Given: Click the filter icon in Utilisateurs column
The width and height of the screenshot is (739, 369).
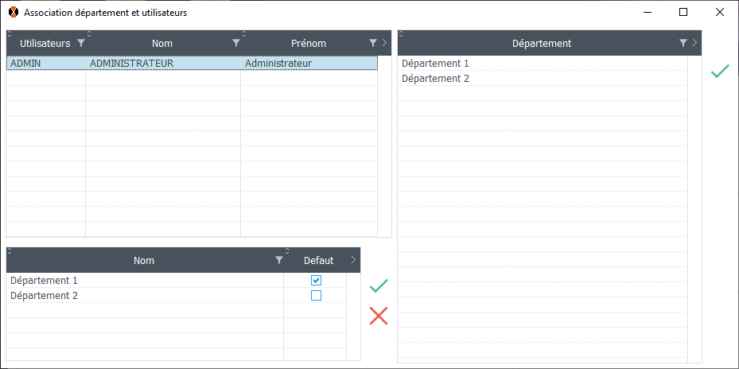Looking at the screenshot, I should [x=80, y=43].
